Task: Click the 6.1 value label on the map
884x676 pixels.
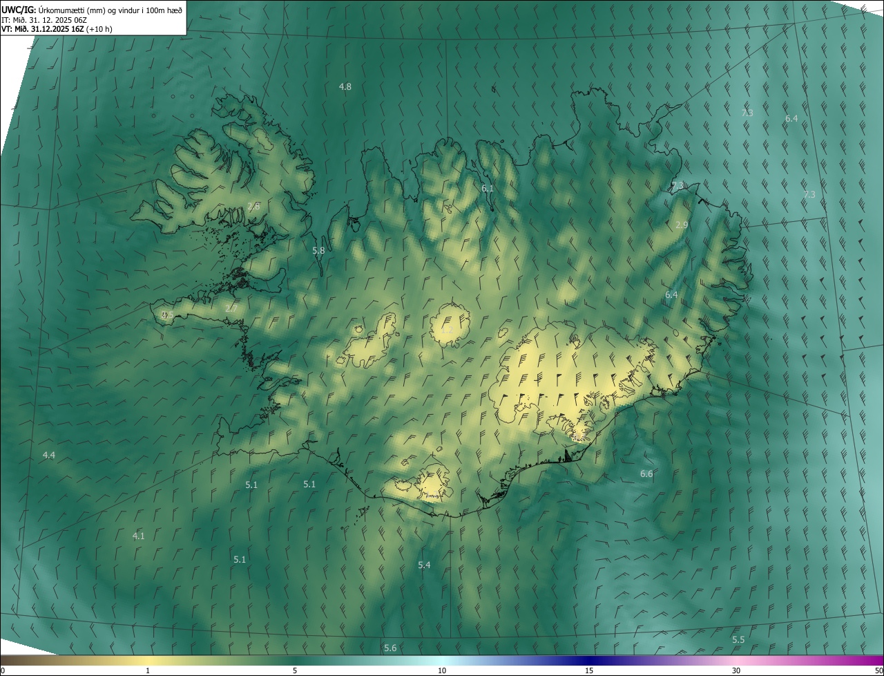Action: 488,188
